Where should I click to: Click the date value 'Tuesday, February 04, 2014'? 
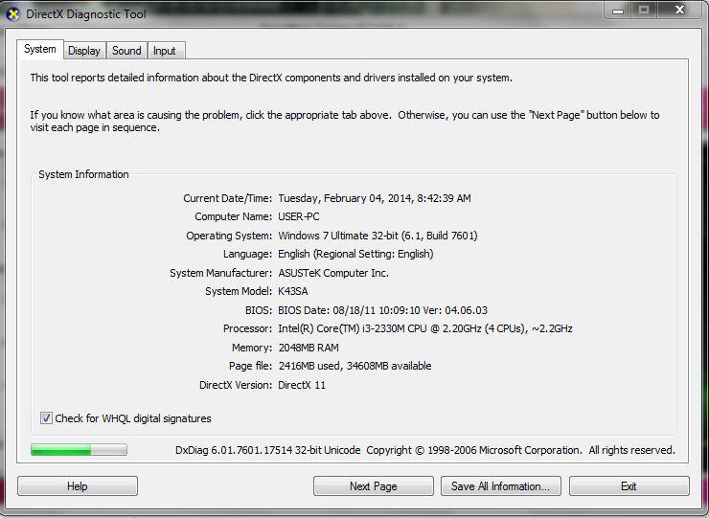point(345,198)
